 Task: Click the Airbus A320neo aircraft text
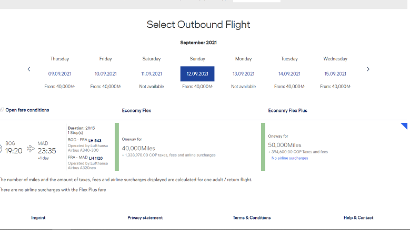click(82, 168)
